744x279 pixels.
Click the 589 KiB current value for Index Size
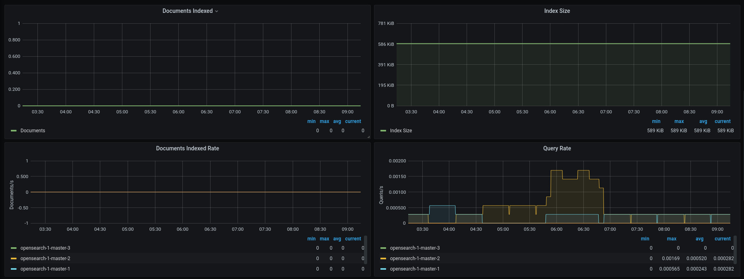tap(725, 131)
